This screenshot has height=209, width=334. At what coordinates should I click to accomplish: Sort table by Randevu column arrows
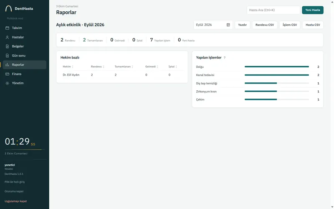[x=104, y=67]
